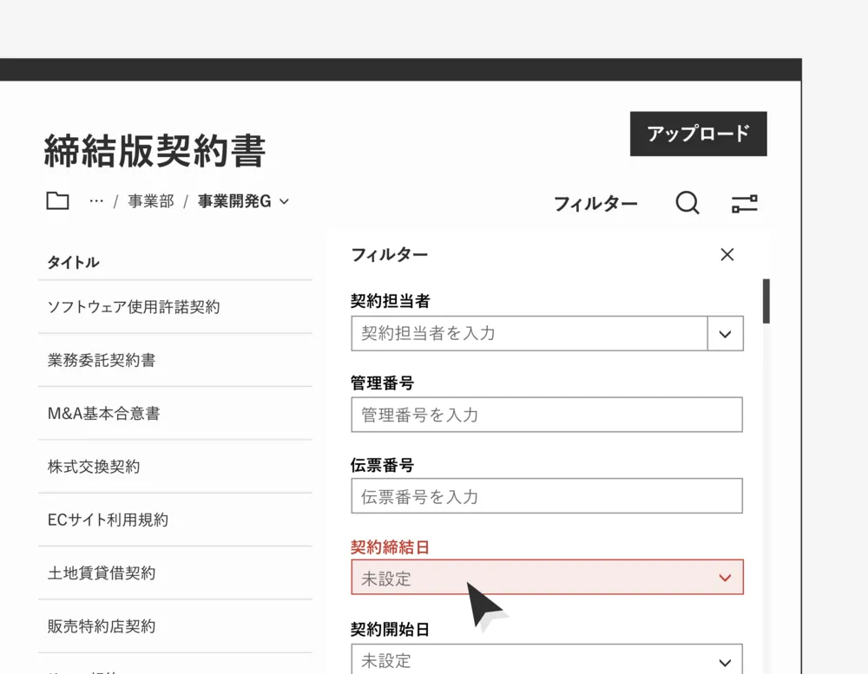The height and width of the screenshot is (674, 868).
Task: Click the breadcrumb ellipsis
Action: point(96,201)
